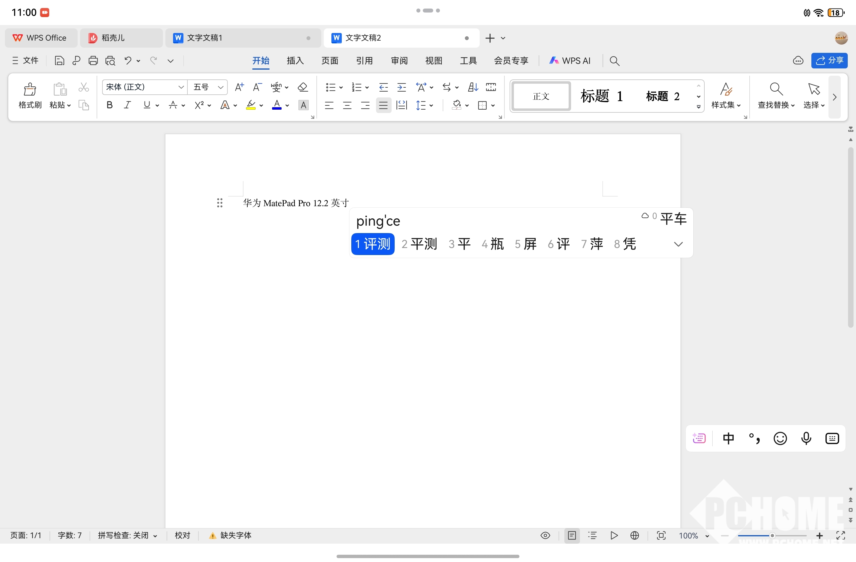This screenshot has width=856, height=562.
Task: Align text to the left
Action: click(x=329, y=105)
